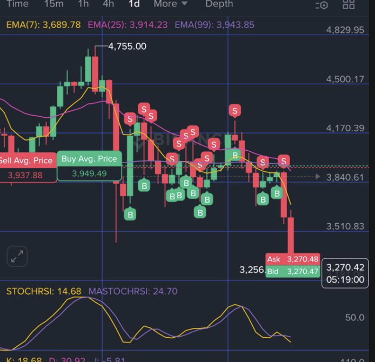
Task: Click the 4,829.95 price axis label
Action: point(345,30)
